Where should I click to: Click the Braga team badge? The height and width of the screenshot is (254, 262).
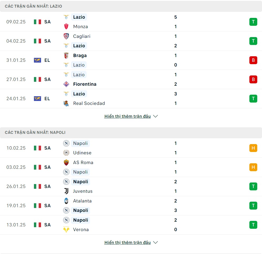66,55
